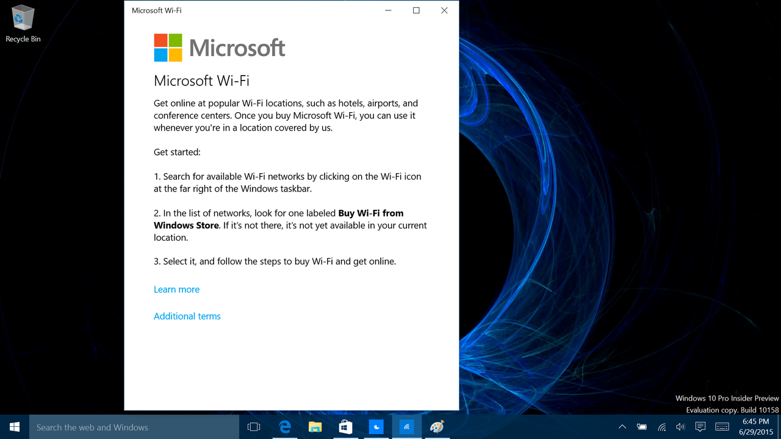Image resolution: width=781 pixels, height=439 pixels.
Task: Show hidden system tray icons
Action: (x=622, y=427)
